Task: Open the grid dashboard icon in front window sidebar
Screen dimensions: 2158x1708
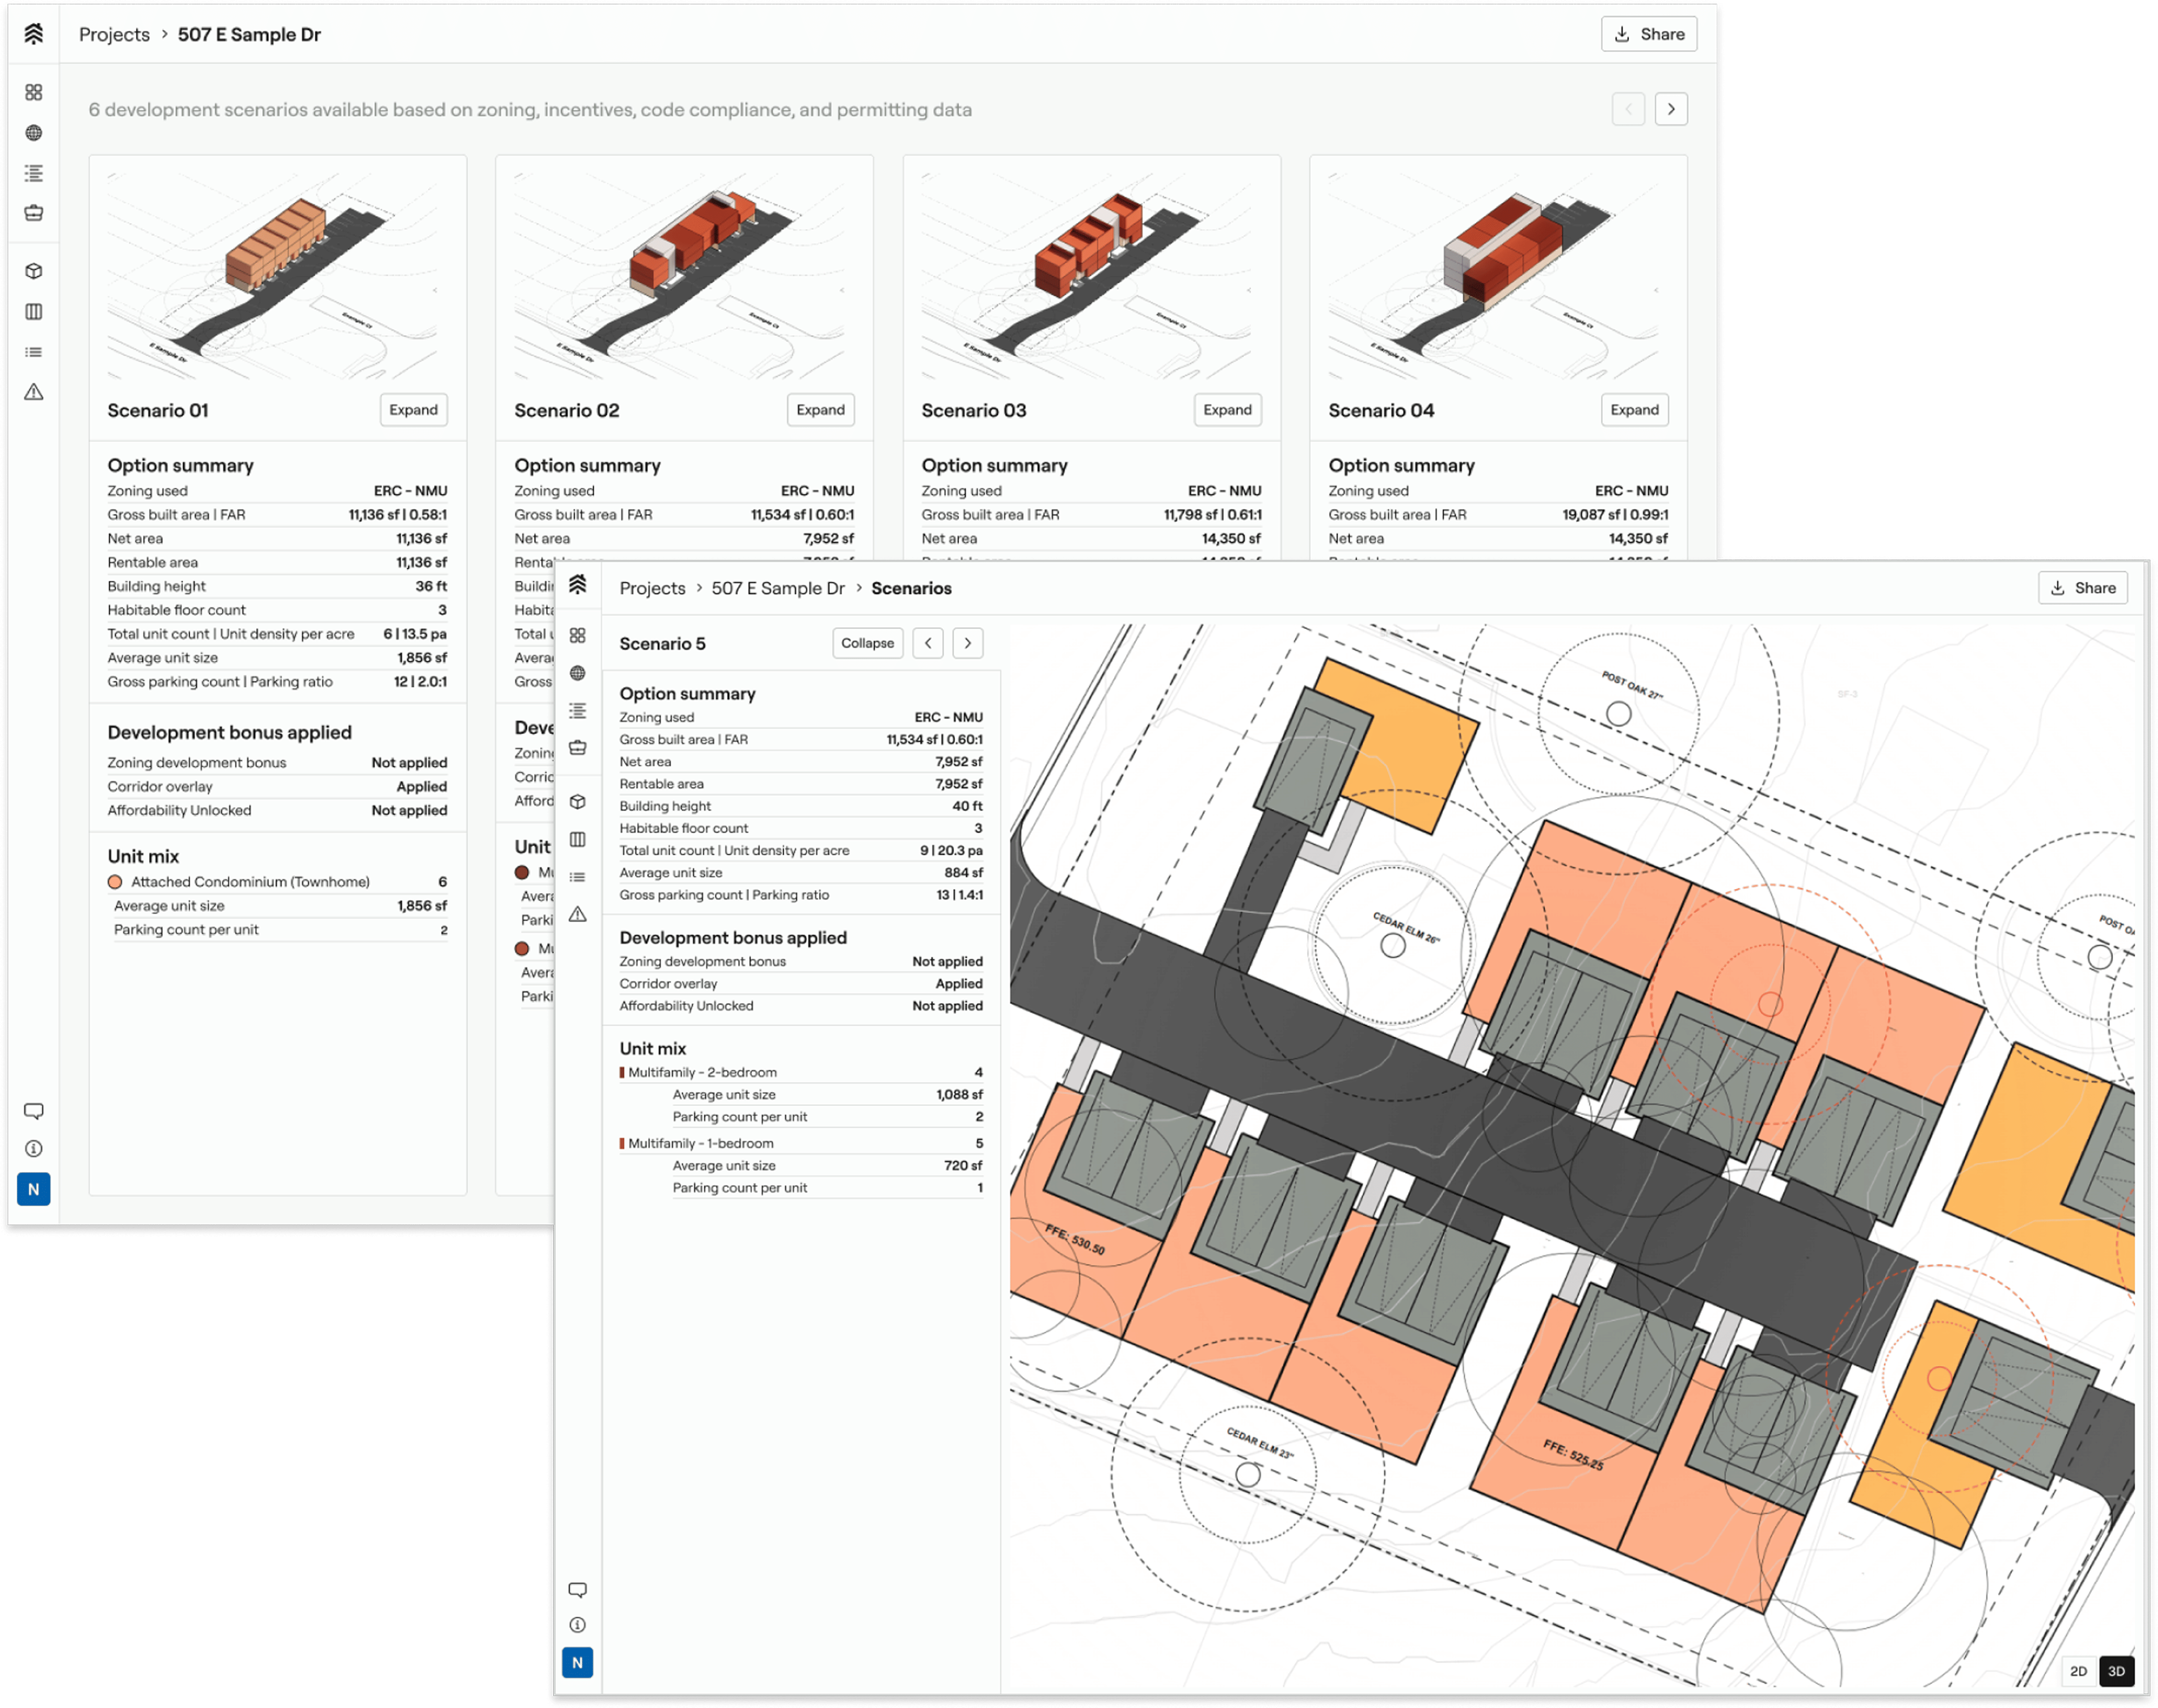Action: (x=578, y=636)
